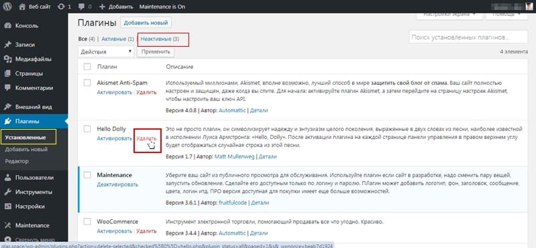Expand the Помощь help panel
The width and height of the screenshot is (536, 248).
[x=507, y=15]
